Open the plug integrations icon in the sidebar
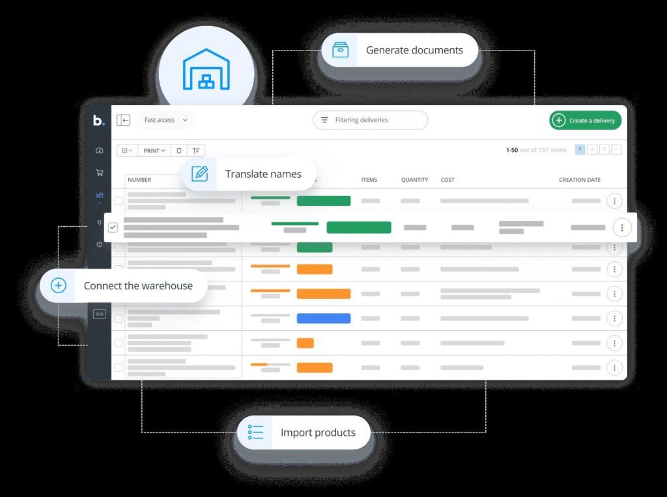Image resolution: width=667 pixels, height=497 pixels. click(x=100, y=222)
